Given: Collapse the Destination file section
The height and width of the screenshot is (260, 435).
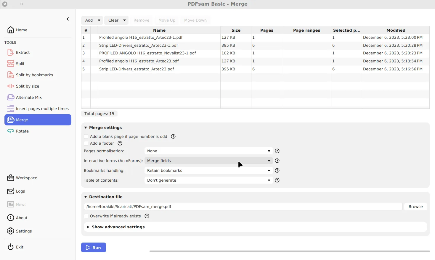Looking at the screenshot, I should click(x=86, y=197).
